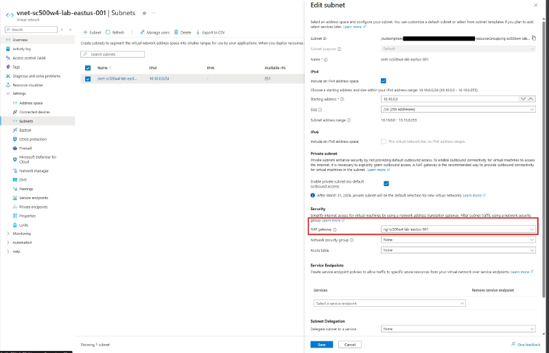Open the NAT gateway dropdown
549x353 pixels.
click(x=458, y=229)
